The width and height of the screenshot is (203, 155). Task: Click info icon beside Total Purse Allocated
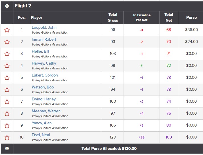7,148
